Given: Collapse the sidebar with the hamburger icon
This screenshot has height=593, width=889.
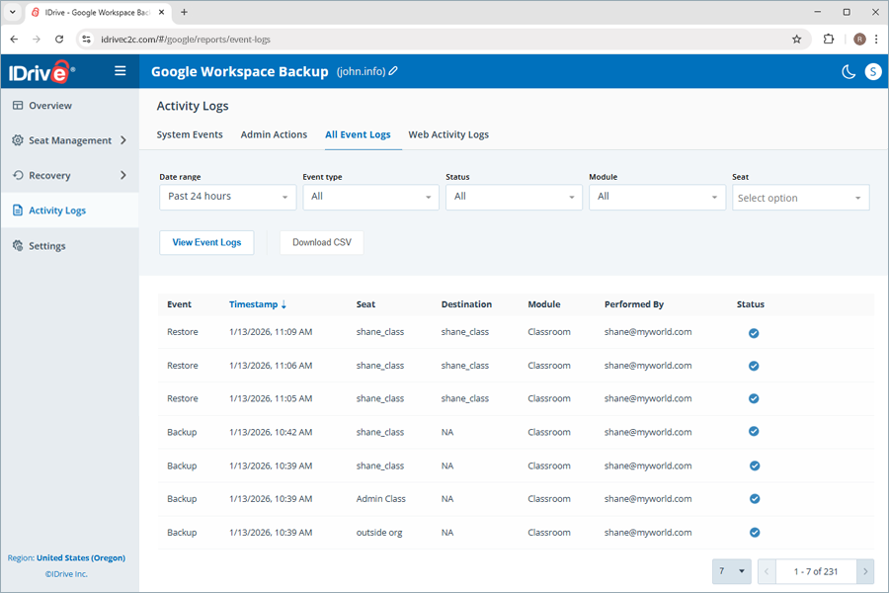Looking at the screenshot, I should [119, 70].
